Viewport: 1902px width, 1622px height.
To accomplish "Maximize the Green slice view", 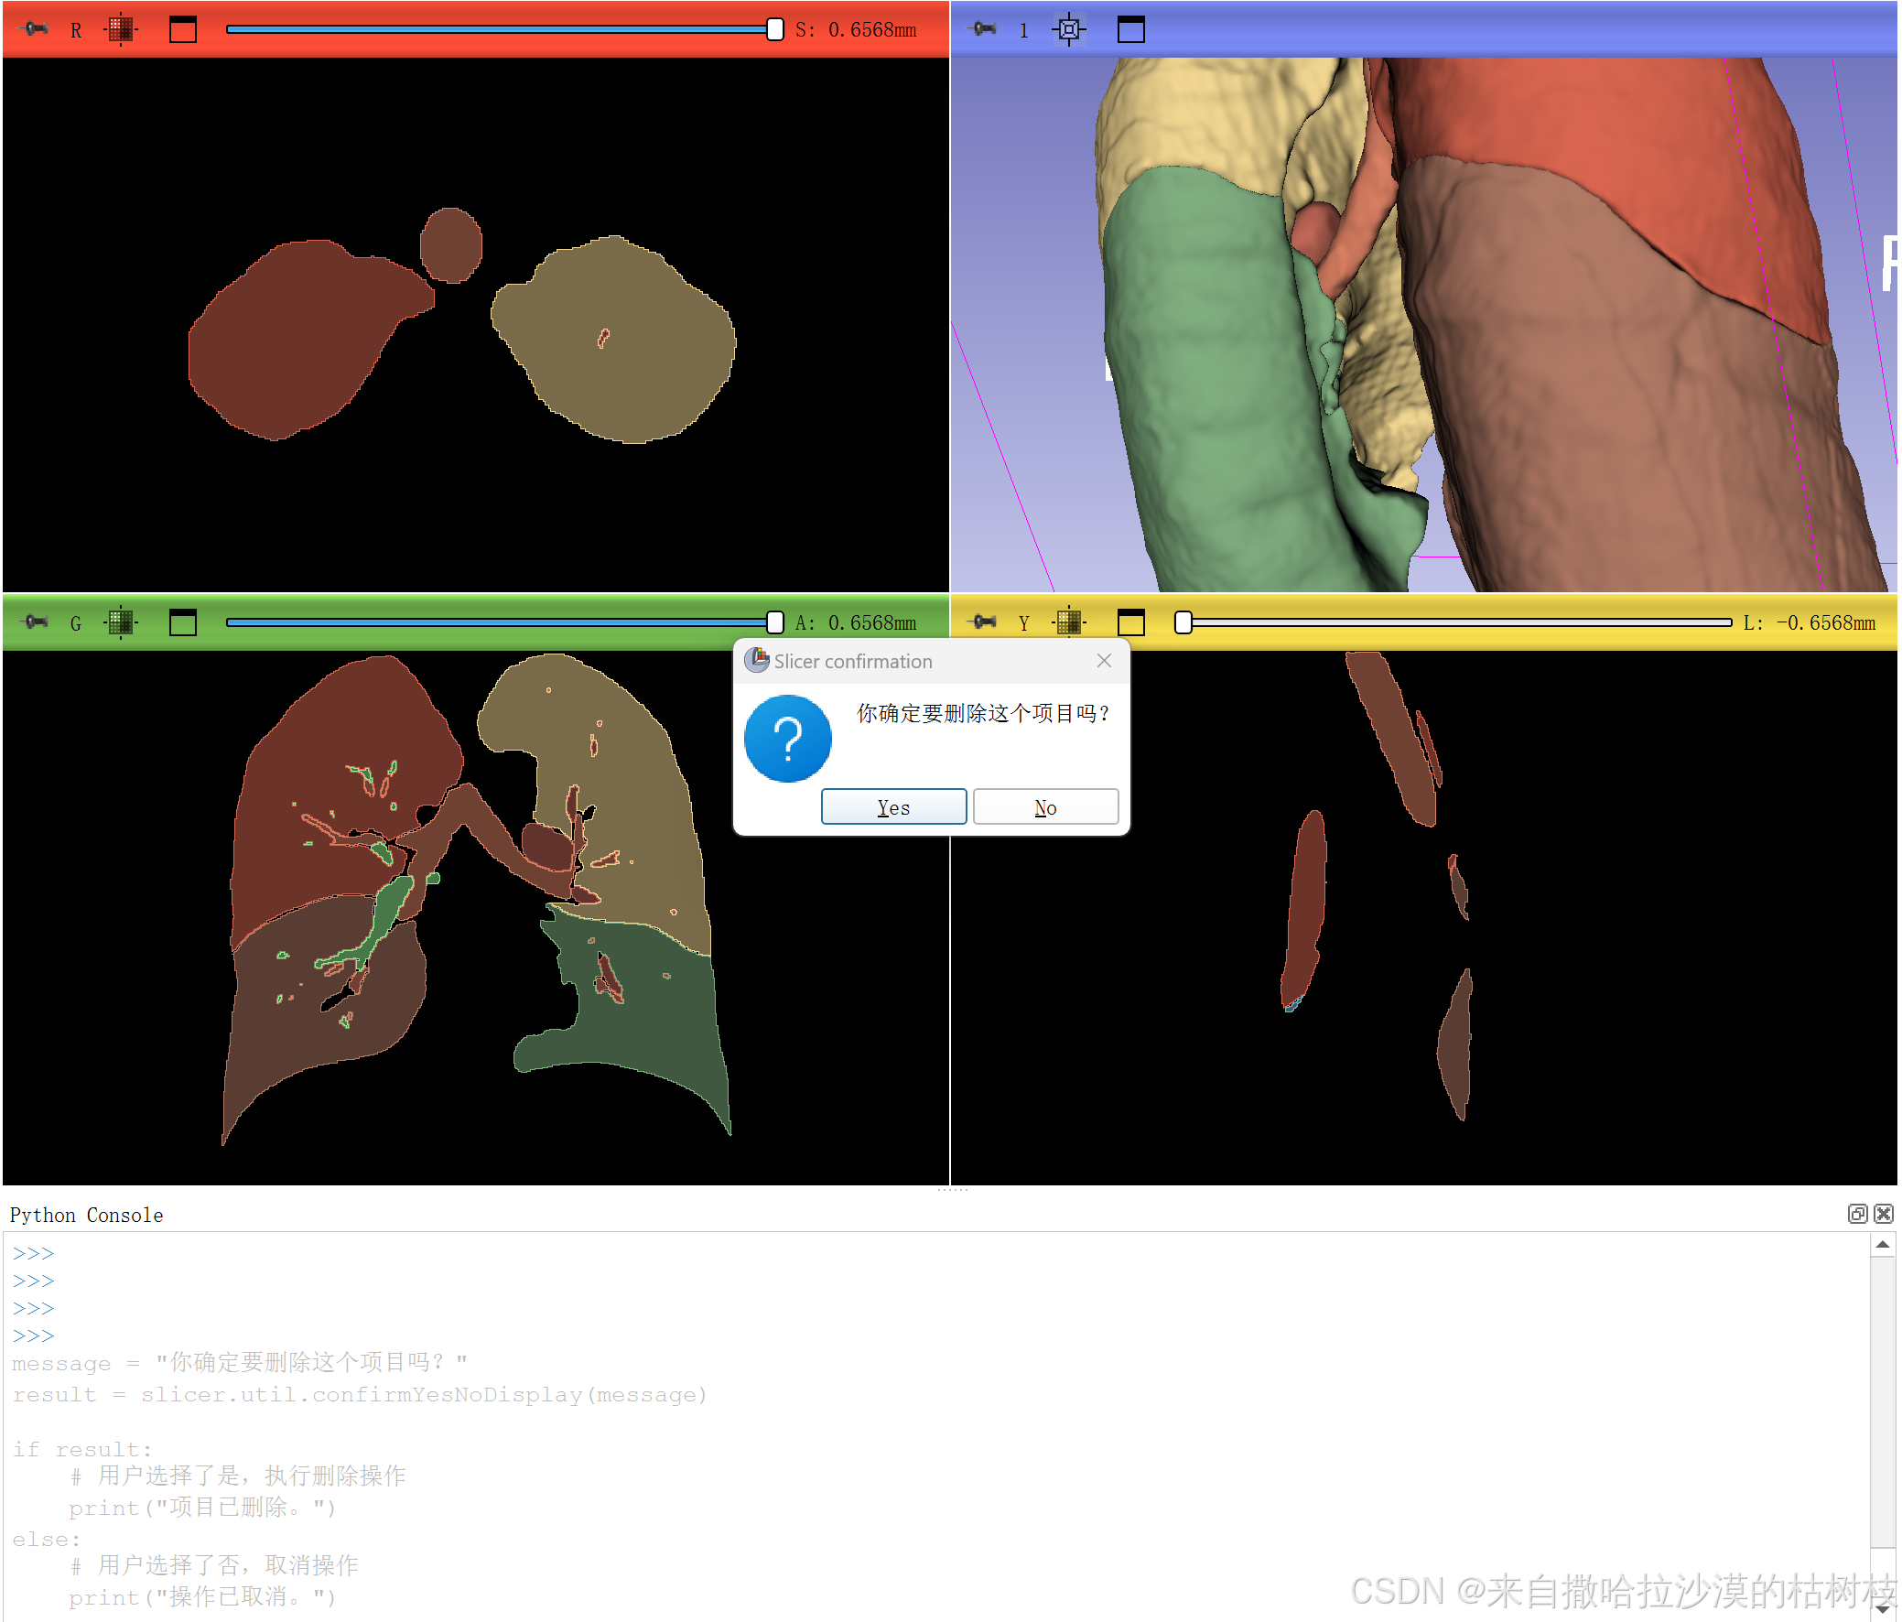I will click(x=183, y=622).
